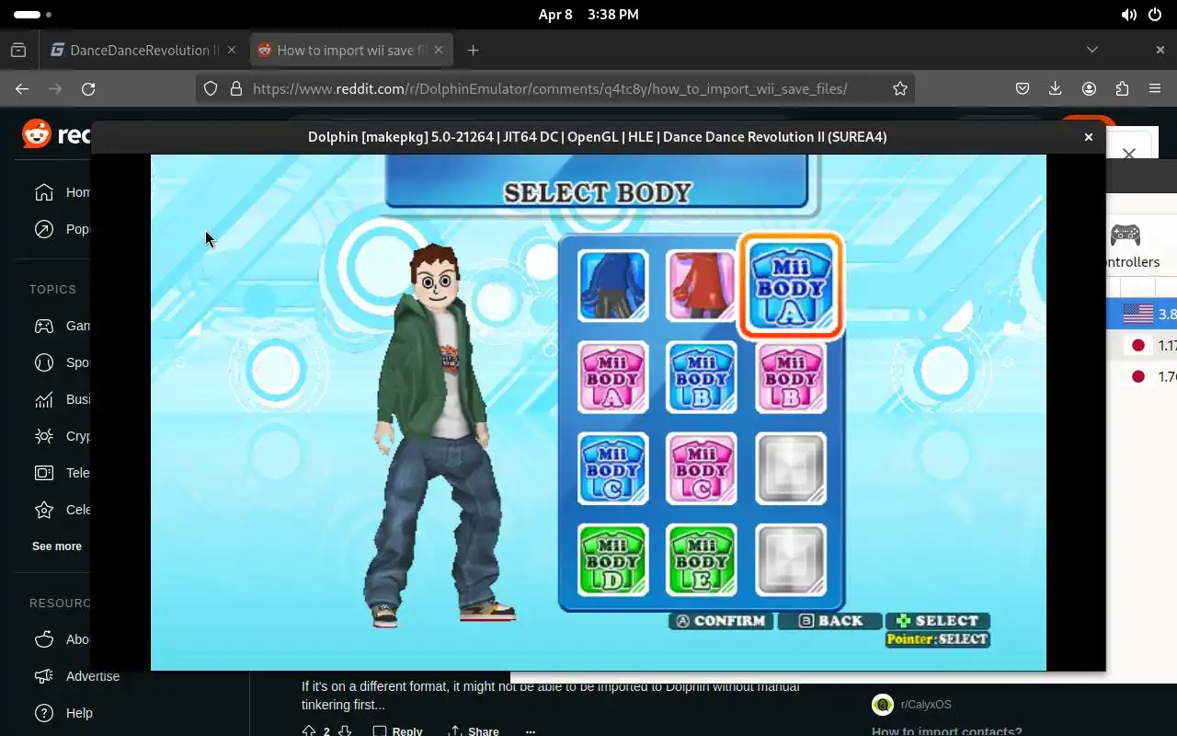Open the Firefox hamburger application menu
Image resolution: width=1177 pixels, height=736 pixels.
pos(1155,88)
